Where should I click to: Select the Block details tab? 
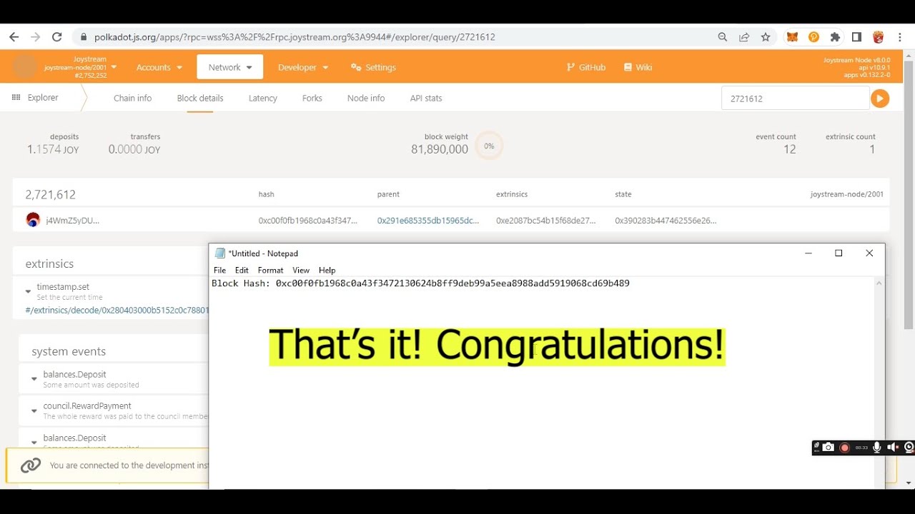pos(200,98)
